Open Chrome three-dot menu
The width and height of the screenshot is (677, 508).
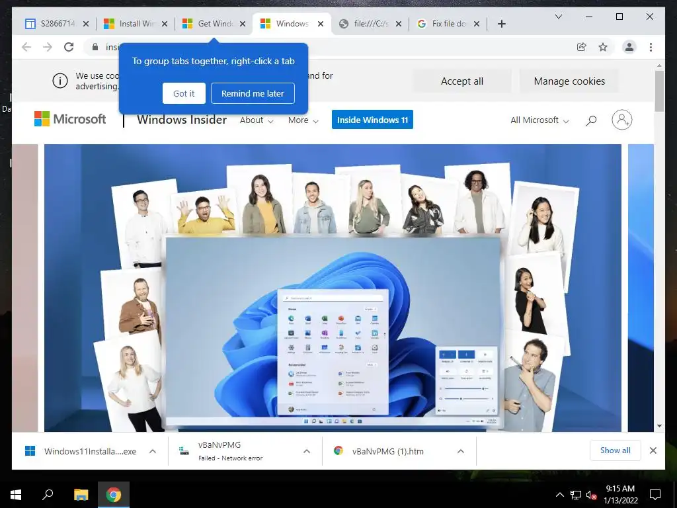click(651, 47)
